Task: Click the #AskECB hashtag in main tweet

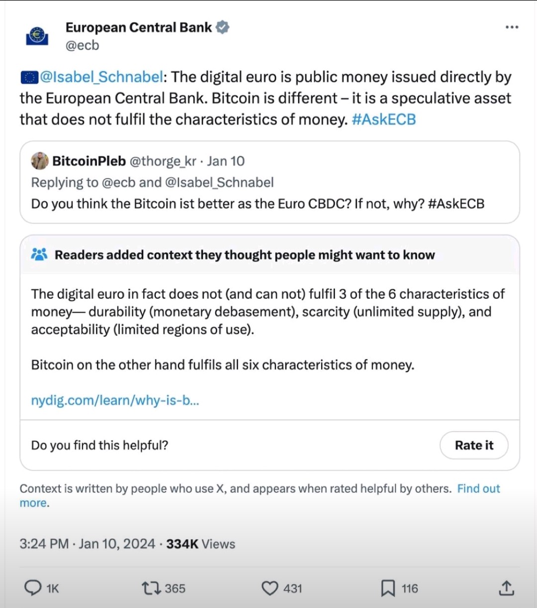Action: (x=383, y=120)
